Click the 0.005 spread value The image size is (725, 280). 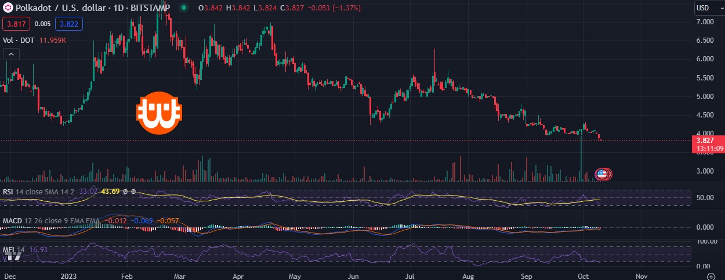[x=42, y=24]
